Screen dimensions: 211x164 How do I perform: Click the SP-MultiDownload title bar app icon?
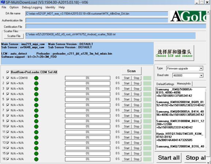(x=3, y=2)
